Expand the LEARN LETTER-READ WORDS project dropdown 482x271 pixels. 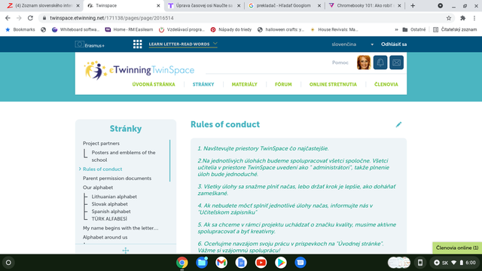click(183, 44)
